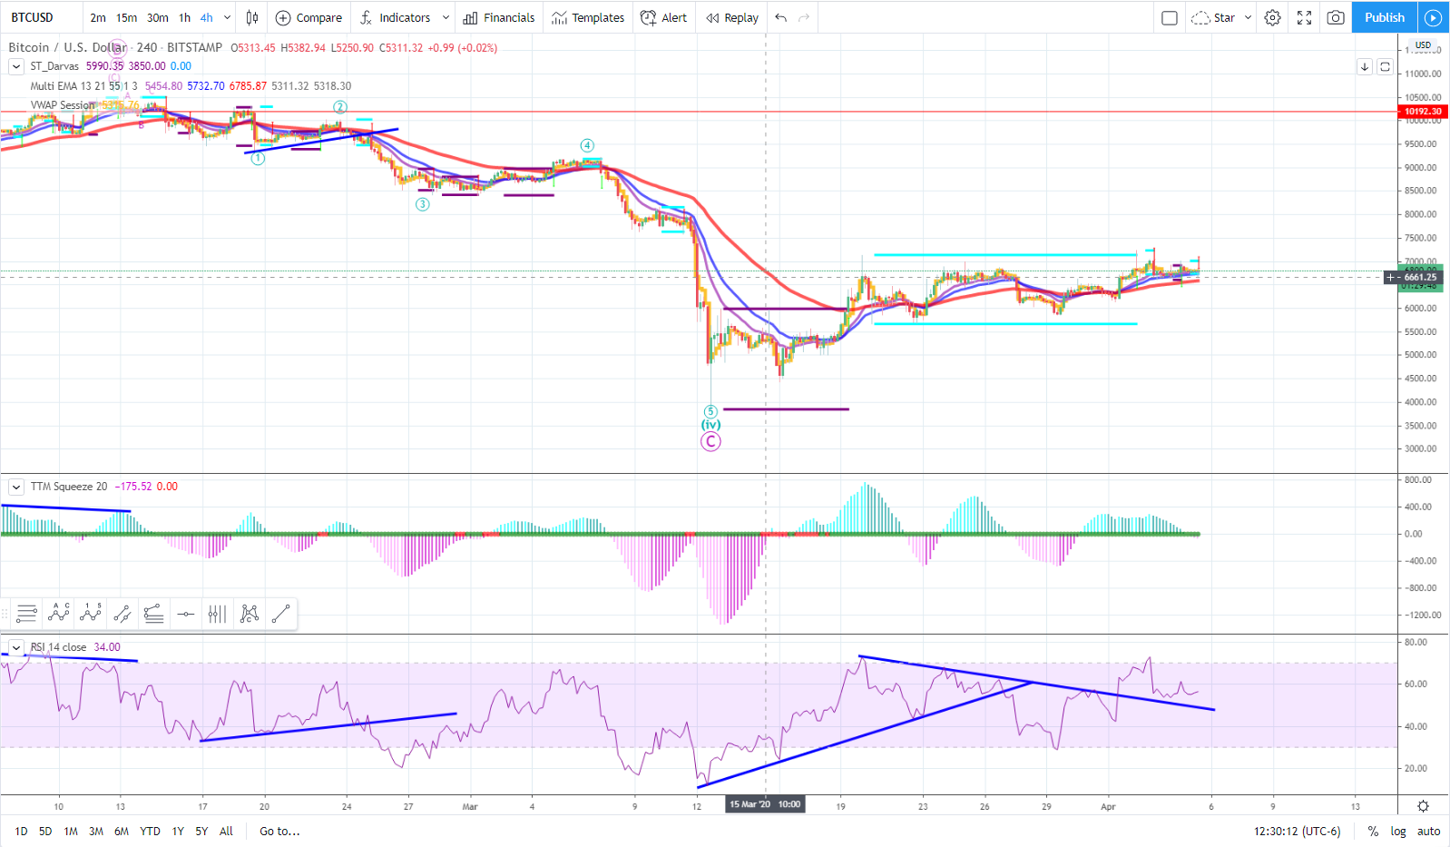The height and width of the screenshot is (847, 1450).
Task: Set date range to YTD
Action: coord(150,831)
